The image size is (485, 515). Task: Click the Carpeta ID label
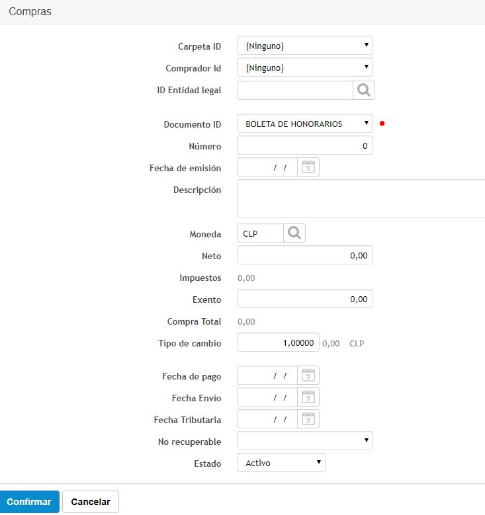pyautogui.click(x=200, y=47)
